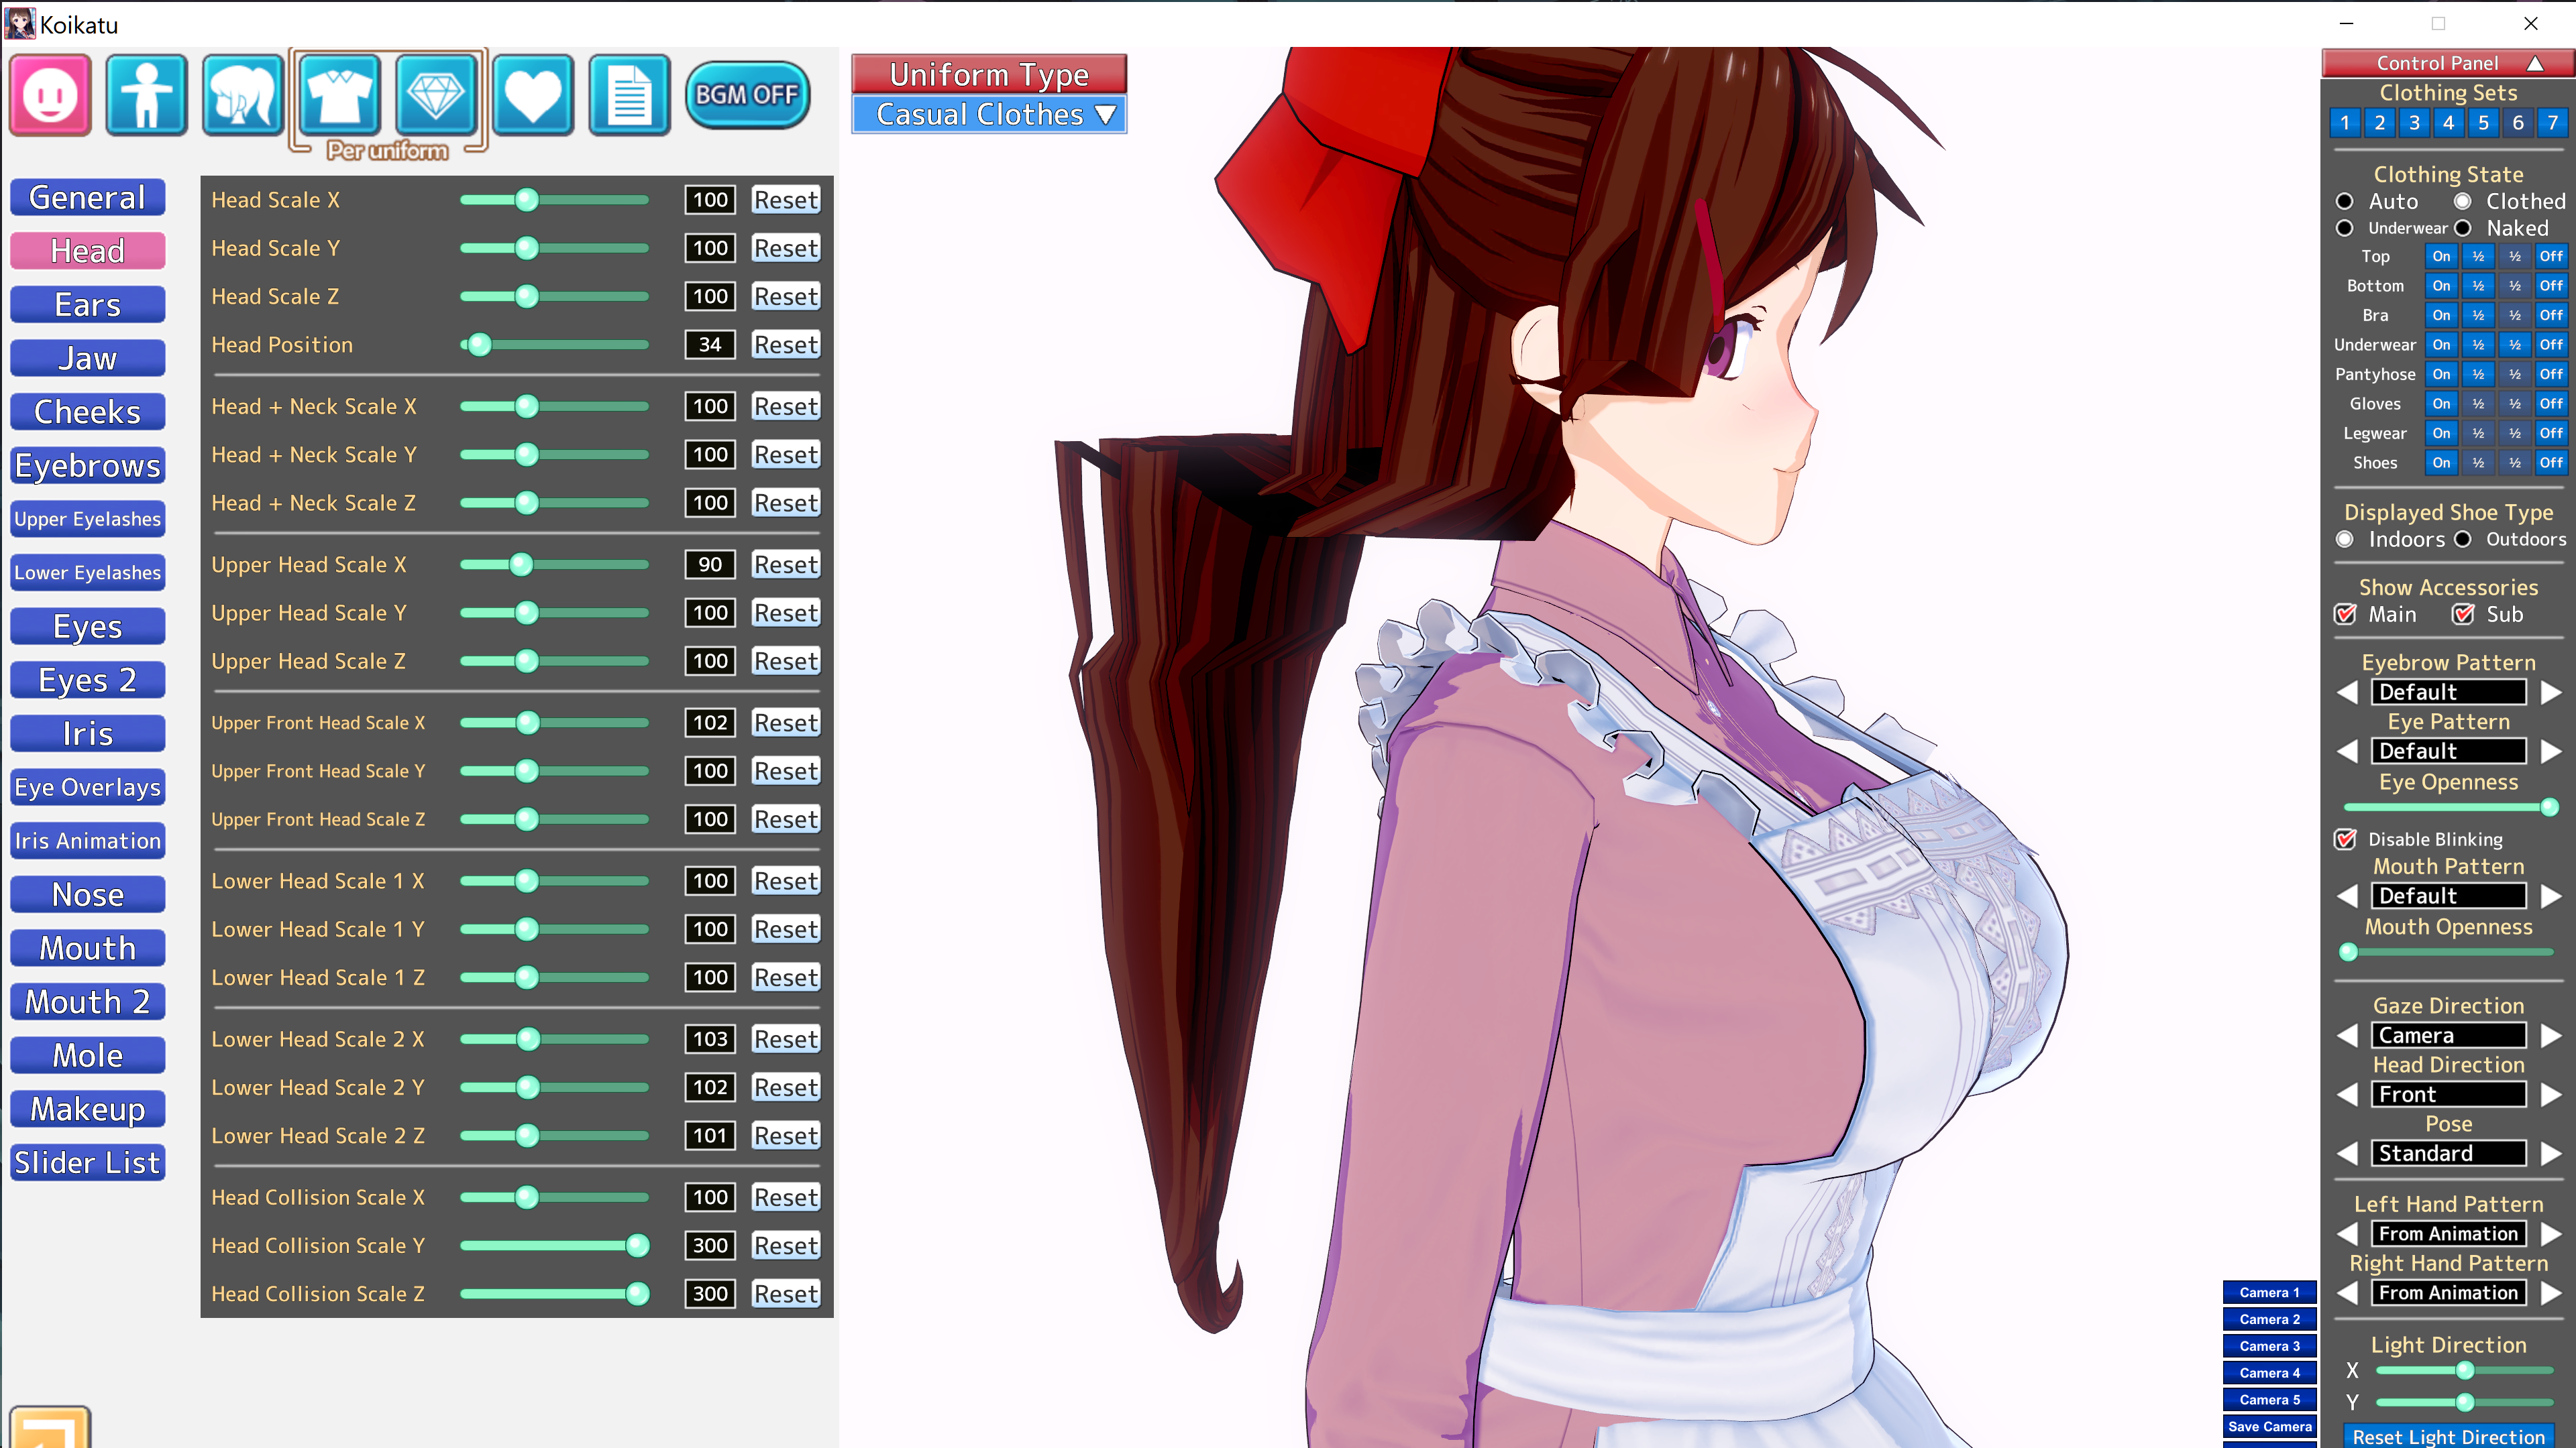Image resolution: width=2576 pixels, height=1448 pixels.
Task: Open the Slider List tab
Action: 88,1162
